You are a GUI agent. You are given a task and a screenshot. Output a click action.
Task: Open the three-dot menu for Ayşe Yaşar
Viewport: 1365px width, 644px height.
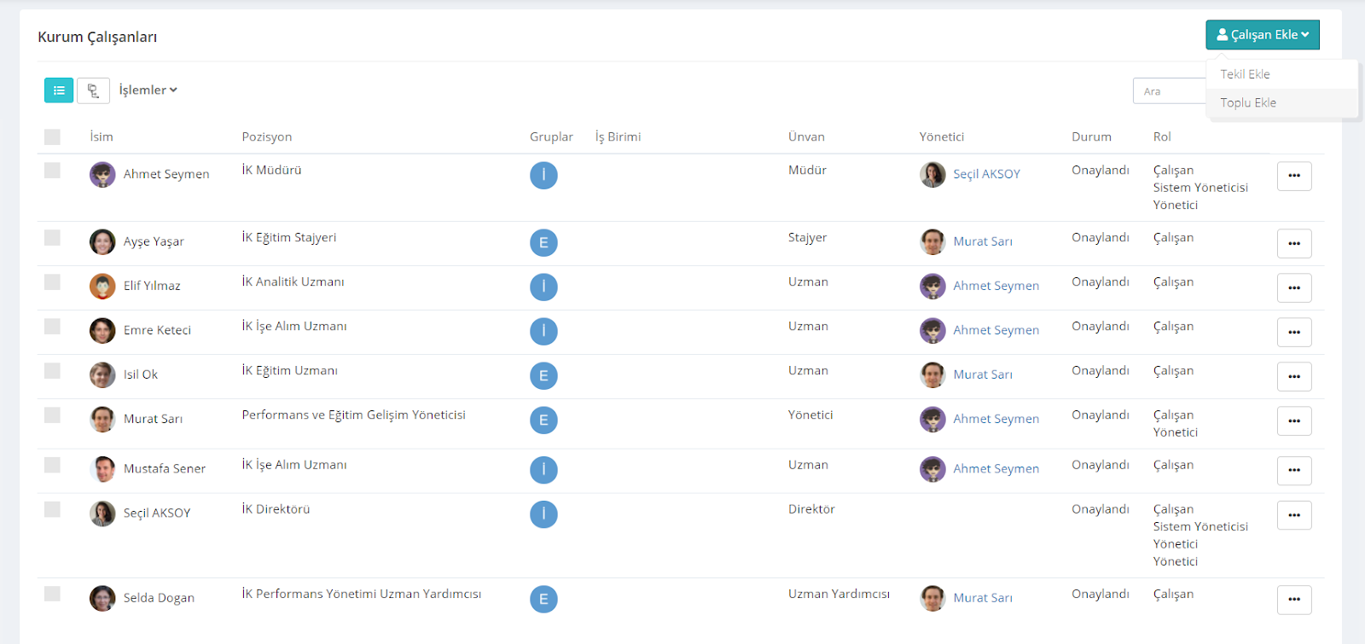click(x=1294, y=243)
